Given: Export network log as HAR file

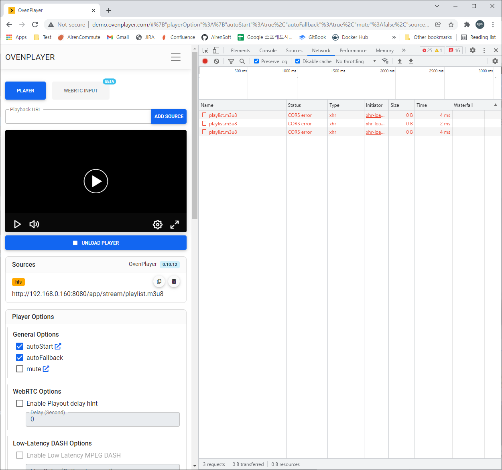Looking at the screenshot, I should click(411, 61).
